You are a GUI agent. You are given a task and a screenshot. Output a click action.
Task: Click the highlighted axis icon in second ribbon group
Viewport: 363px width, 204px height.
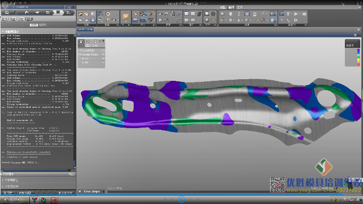tap(101, 14)
